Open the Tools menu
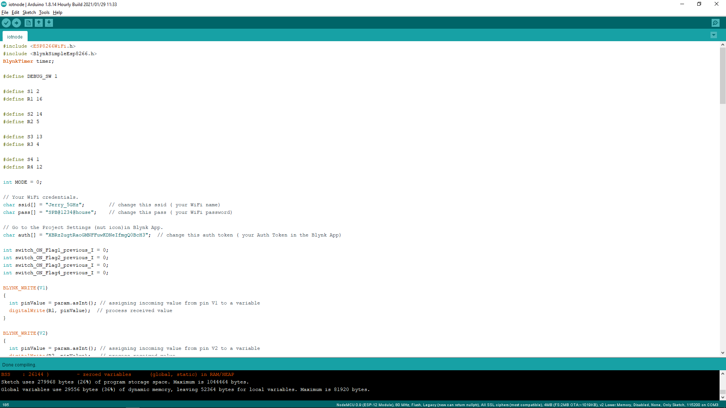 44,12
